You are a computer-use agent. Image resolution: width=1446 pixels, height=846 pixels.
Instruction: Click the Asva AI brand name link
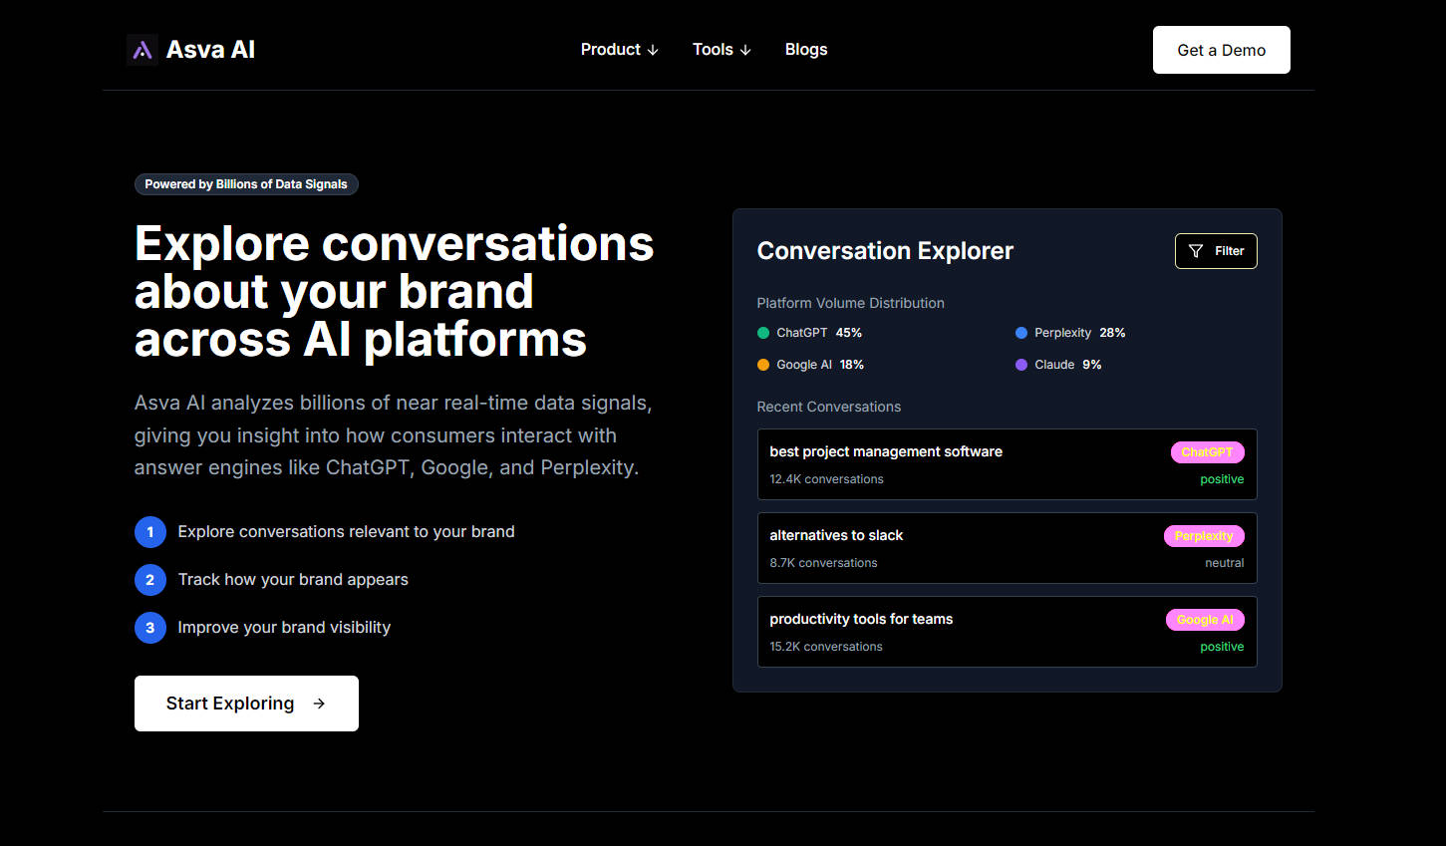coord(210,50)
